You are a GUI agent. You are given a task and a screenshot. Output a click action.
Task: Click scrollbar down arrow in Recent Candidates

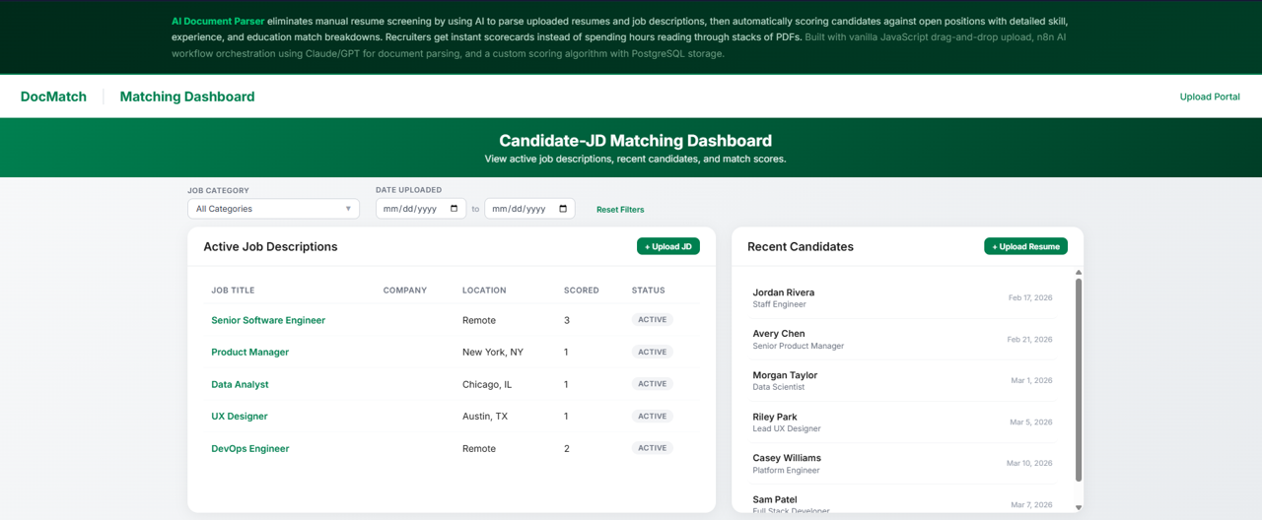click(x=1079, y=507)
